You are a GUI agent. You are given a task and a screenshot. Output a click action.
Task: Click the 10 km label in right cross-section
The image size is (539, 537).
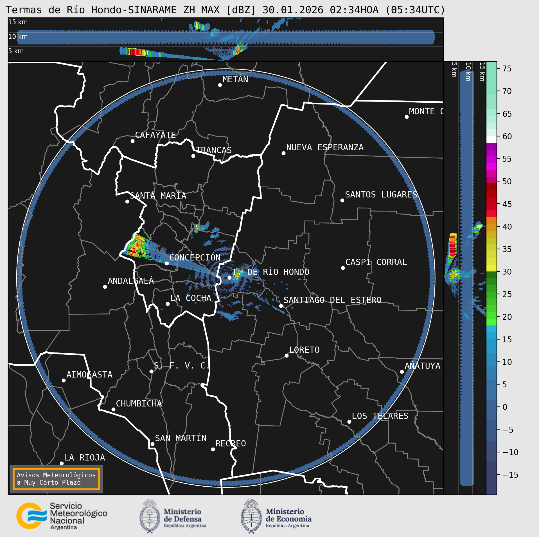coord(468,72)
